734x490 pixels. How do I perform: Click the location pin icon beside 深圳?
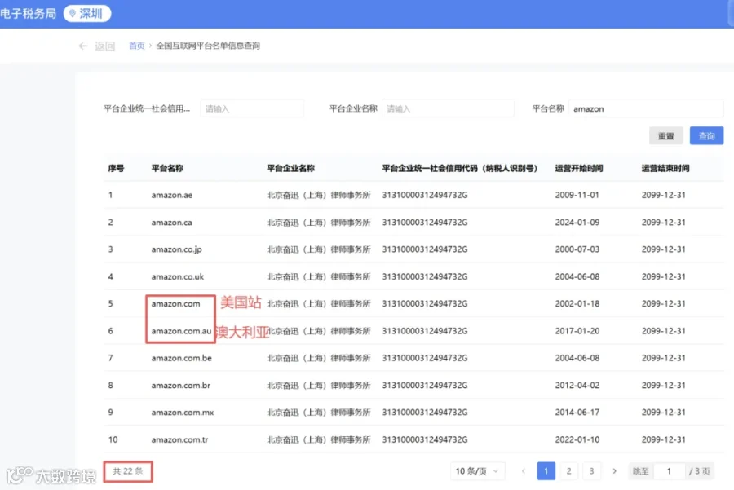point(72,14)
